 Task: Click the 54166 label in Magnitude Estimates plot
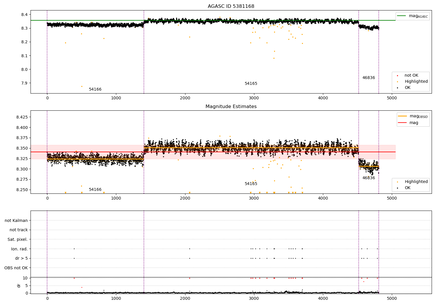(95, 189)
